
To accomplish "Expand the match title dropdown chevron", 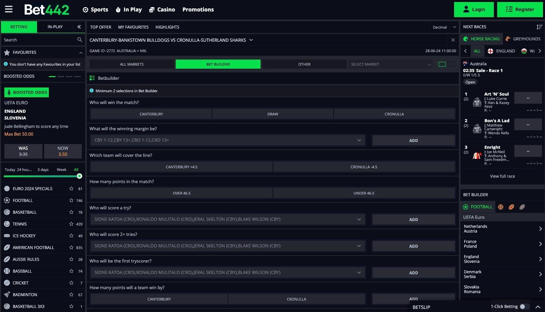I will pyautogui.click(x=251, y=40).
